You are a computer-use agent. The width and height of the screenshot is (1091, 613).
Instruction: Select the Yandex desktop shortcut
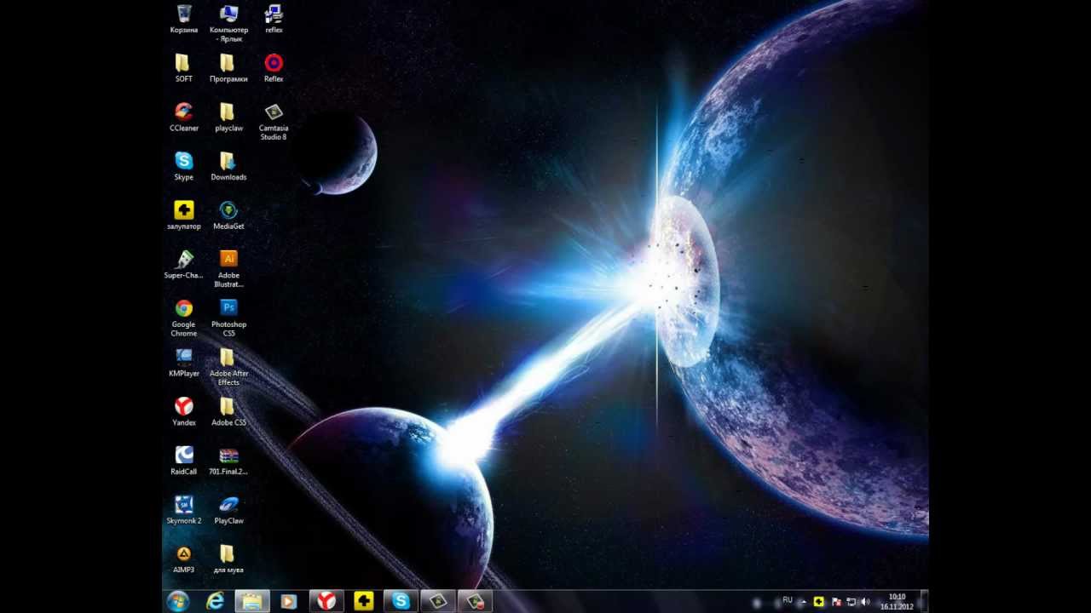click(184, 412)
